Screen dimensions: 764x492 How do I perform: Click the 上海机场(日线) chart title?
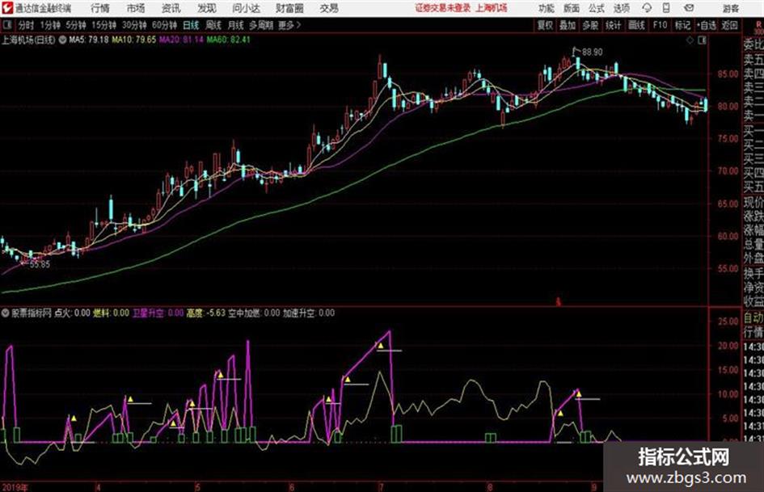click(28, 40)
